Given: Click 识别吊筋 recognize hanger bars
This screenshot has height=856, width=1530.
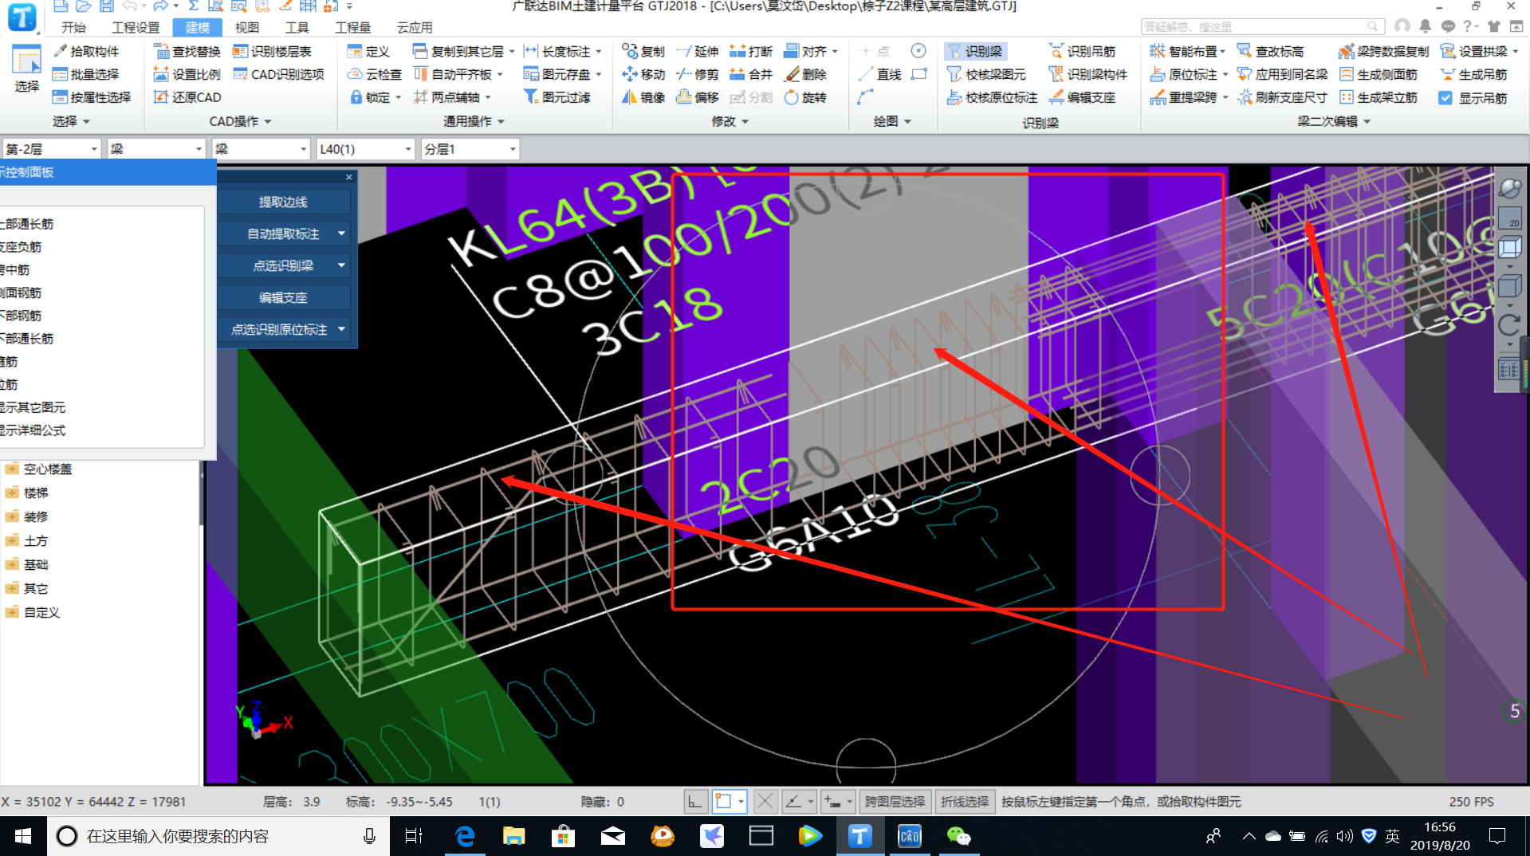Looking at the screenshot, I should pyautogui.click(x=1082, y=51).
